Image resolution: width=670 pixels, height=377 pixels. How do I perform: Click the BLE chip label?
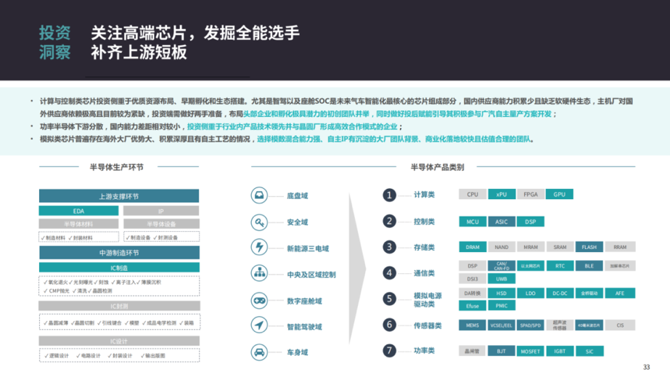click(x=589, y=266)
